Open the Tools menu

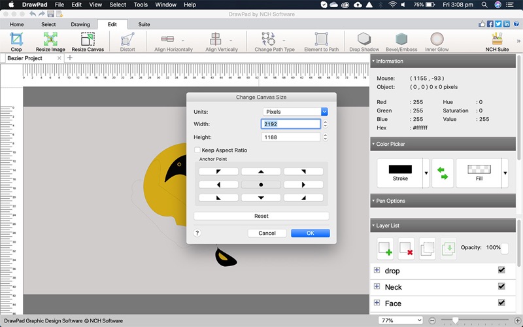click(x=141, y=5)
